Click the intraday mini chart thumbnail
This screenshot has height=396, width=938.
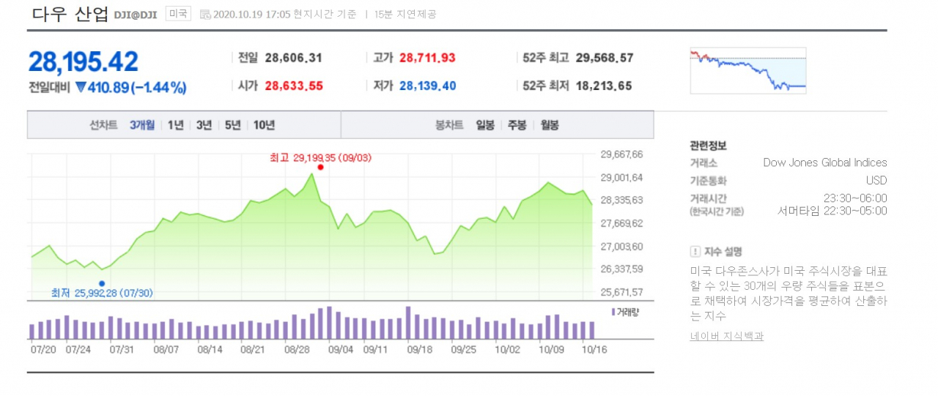[x=748, y=71]
